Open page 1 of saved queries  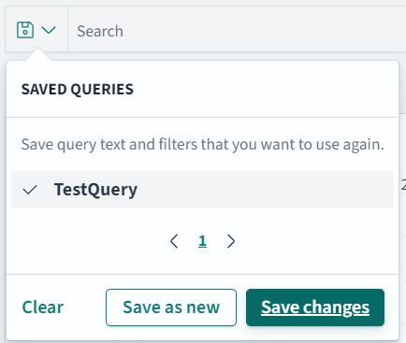point(202,241)
